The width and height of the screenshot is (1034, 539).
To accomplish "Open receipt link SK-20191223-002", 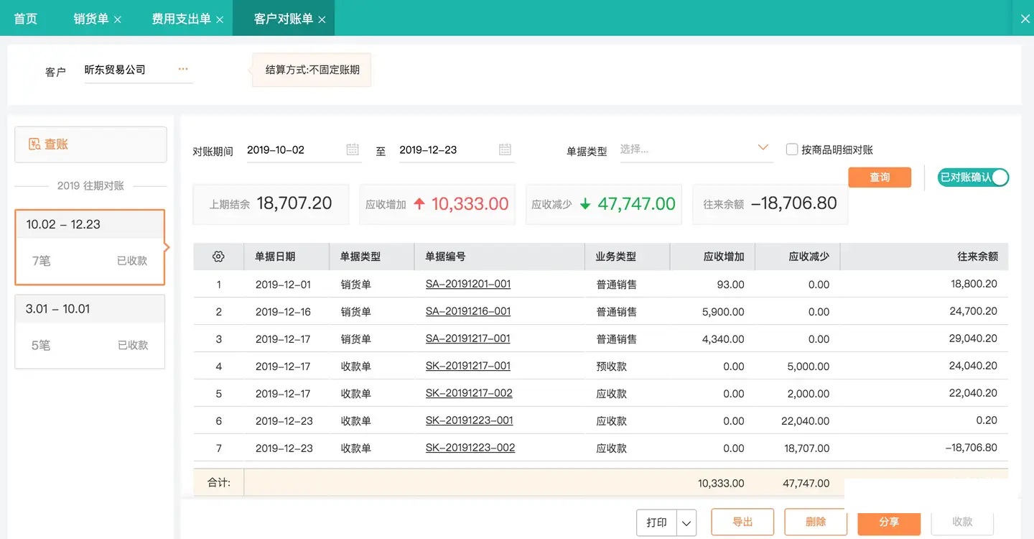I will 470,448.
